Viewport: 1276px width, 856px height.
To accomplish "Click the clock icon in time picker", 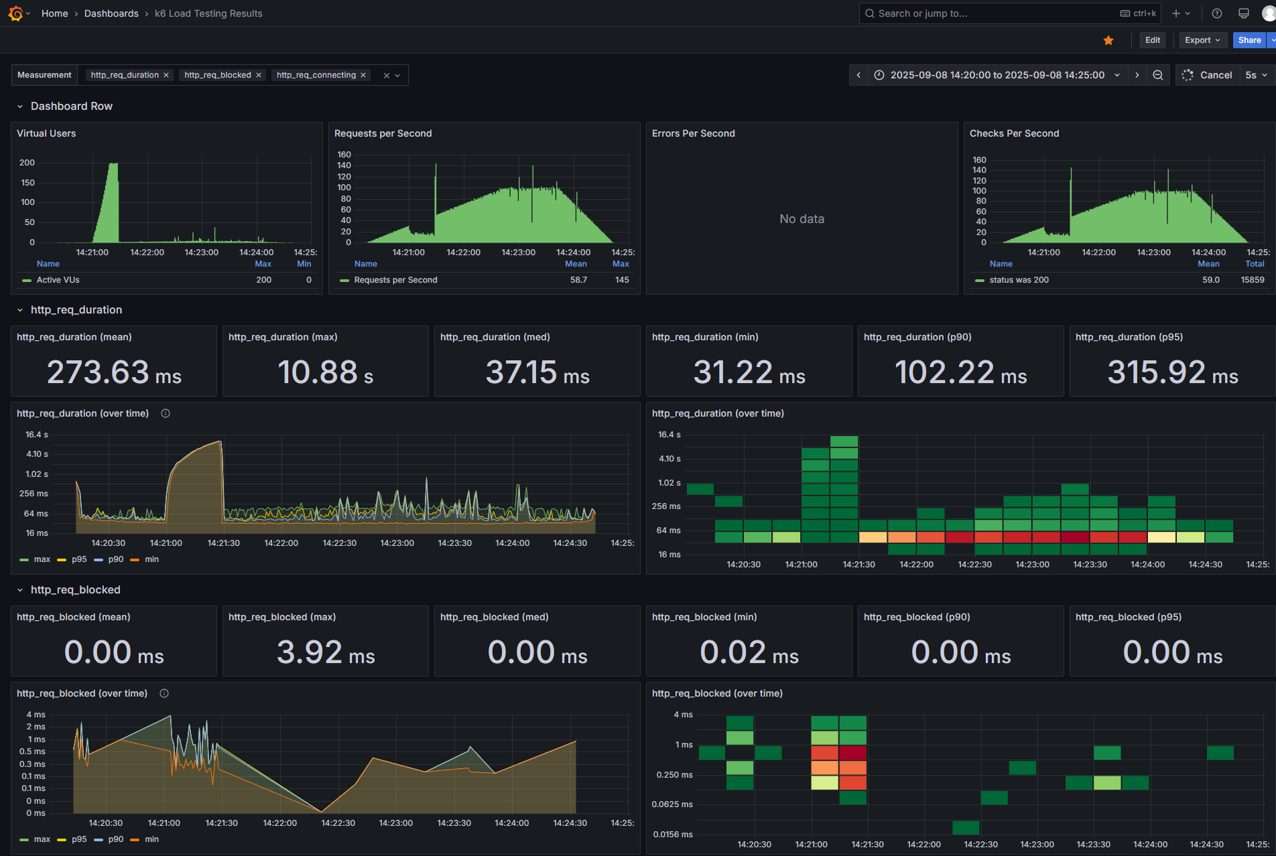I will [x=879, y=75].
